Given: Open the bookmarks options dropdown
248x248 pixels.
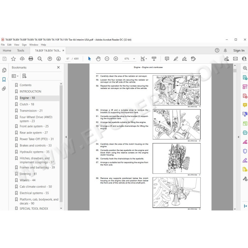Looking at the screenshot, I should point(15,76).
